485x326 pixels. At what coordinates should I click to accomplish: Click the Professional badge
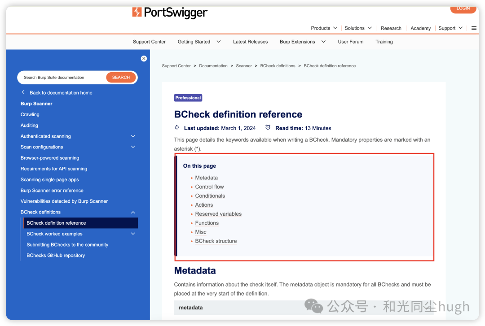(188, 98)
